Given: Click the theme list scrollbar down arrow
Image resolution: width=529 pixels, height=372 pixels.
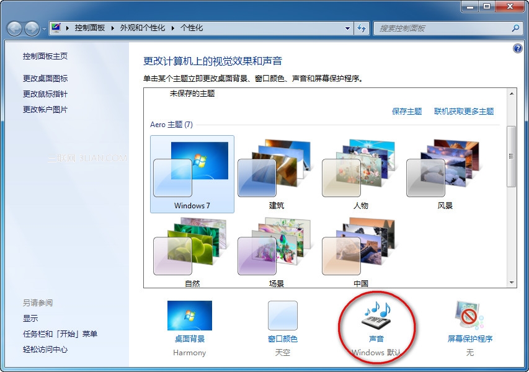Looking at the screenshot, I should tap(512, 283).
